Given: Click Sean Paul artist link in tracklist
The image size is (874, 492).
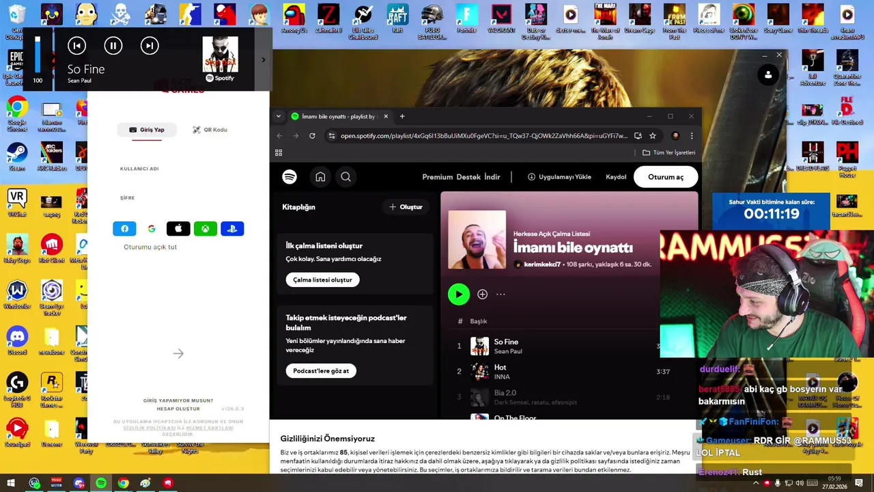Looking at the screenshot, I should click(508, 351).
